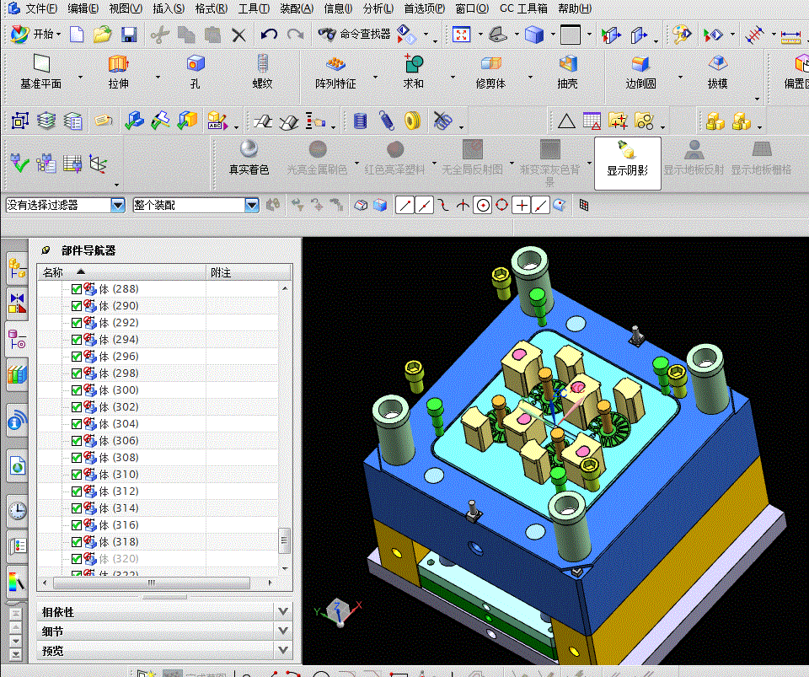This screenshot has width=809, height=677.
Task: Select the Extrude (拉伸) tool
Action: (119, 71)
